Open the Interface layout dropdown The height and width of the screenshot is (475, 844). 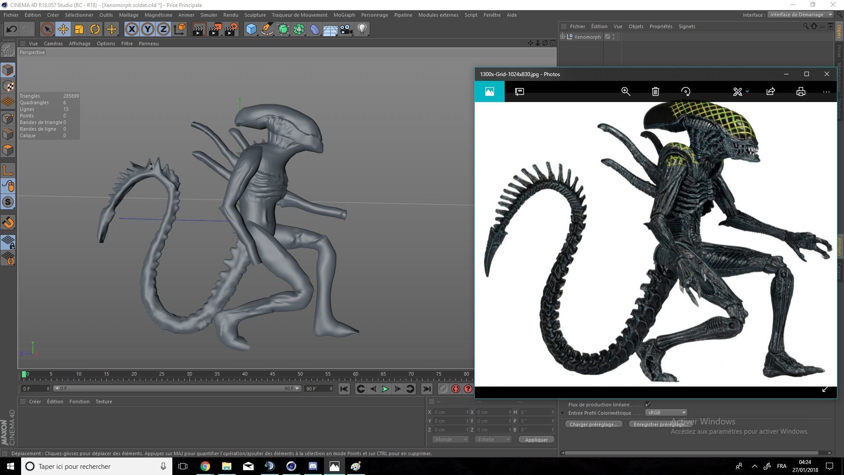801,15
